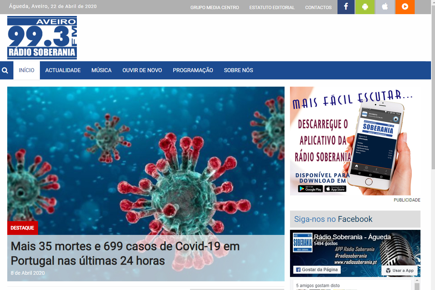Open search with the magnifier icon

(x=5, y=70)
